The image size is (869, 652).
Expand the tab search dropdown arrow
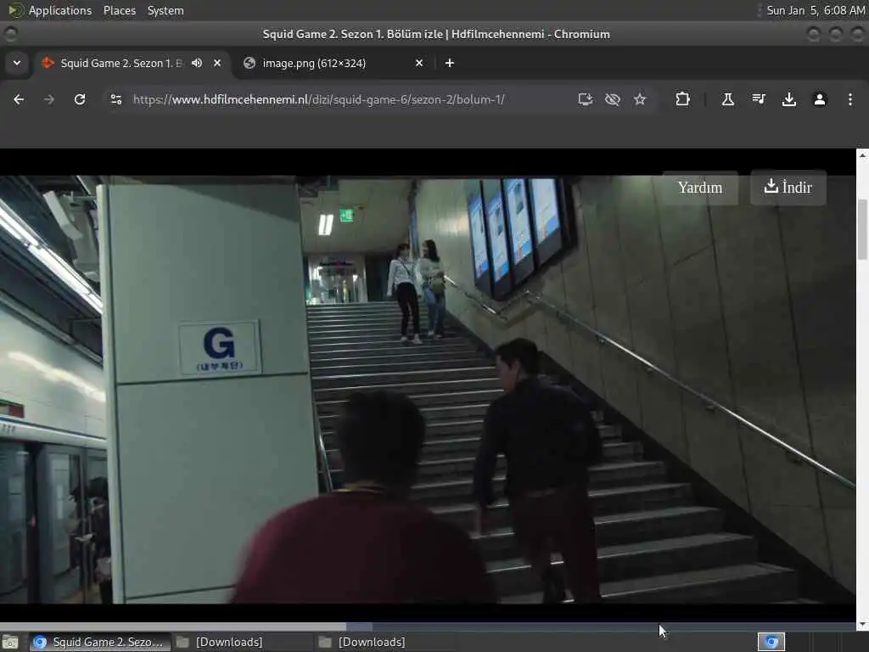[17, 63]
